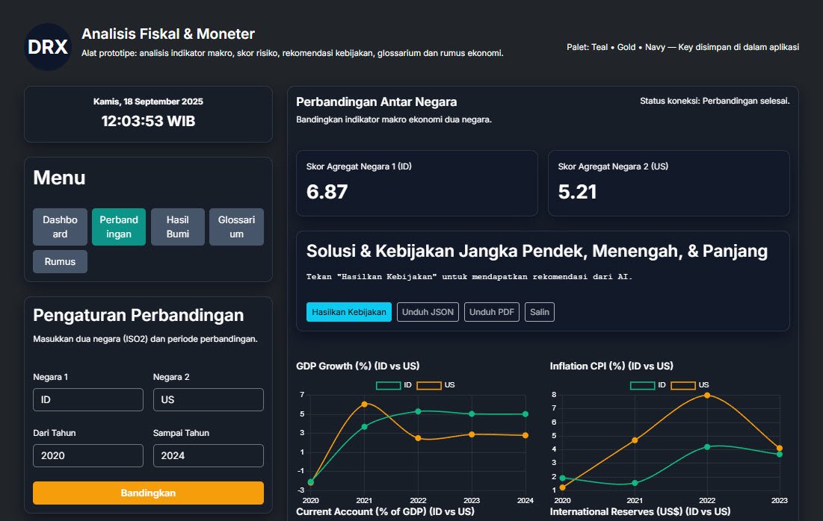Click the 5.21 aggregate score for US

click(x=577, y=192)
